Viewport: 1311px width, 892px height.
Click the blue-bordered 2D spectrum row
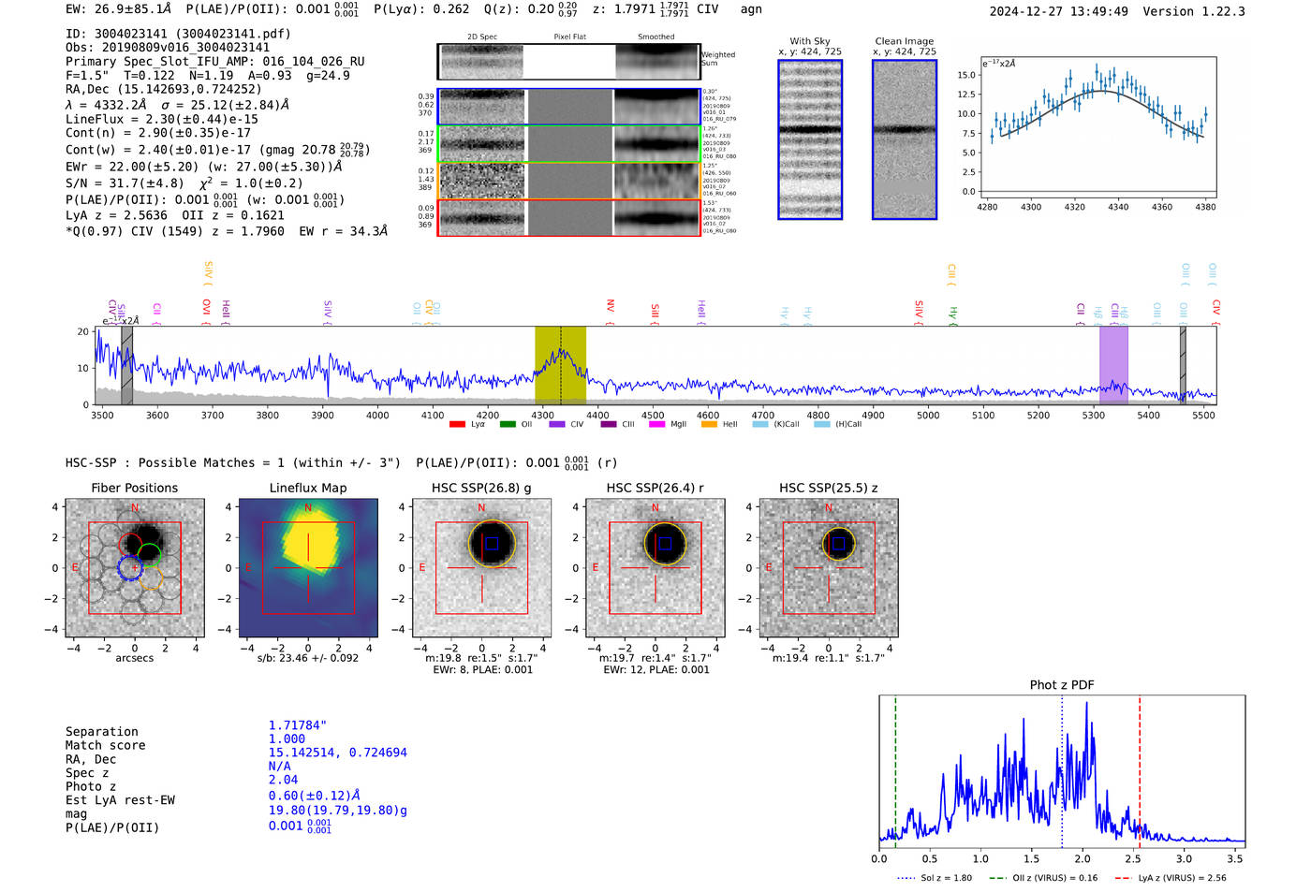(x=568, y=107)
